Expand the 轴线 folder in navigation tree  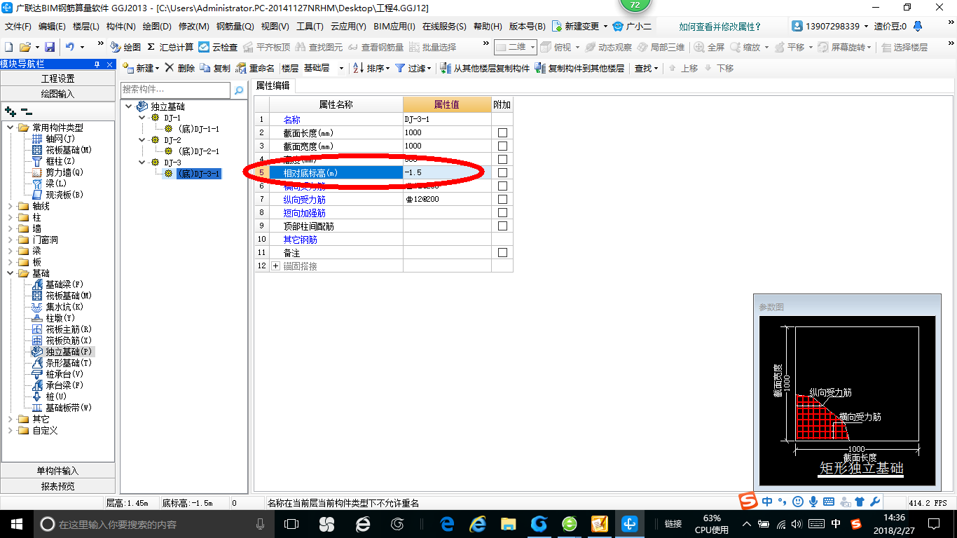[11, 206]
